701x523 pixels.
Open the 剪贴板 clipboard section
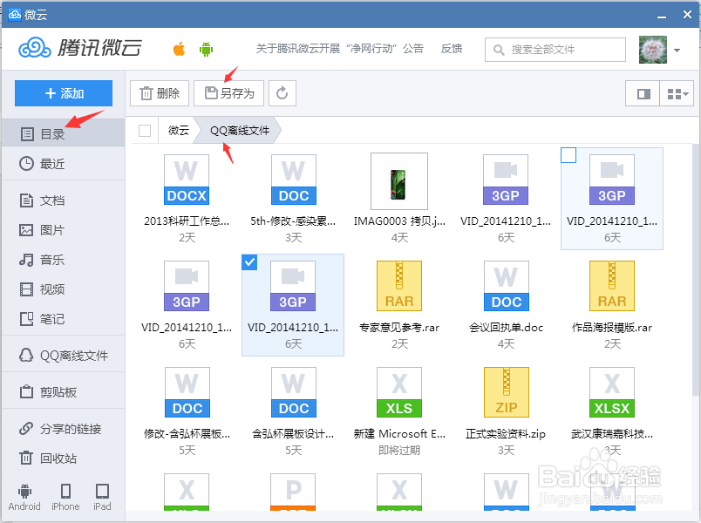pyautogui.click(x=63, y=392)
